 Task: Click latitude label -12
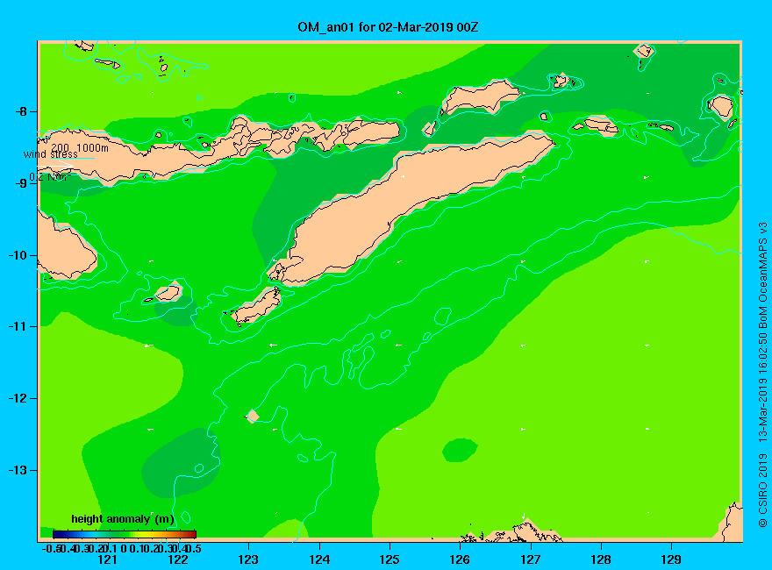click(x=18, y=398)
